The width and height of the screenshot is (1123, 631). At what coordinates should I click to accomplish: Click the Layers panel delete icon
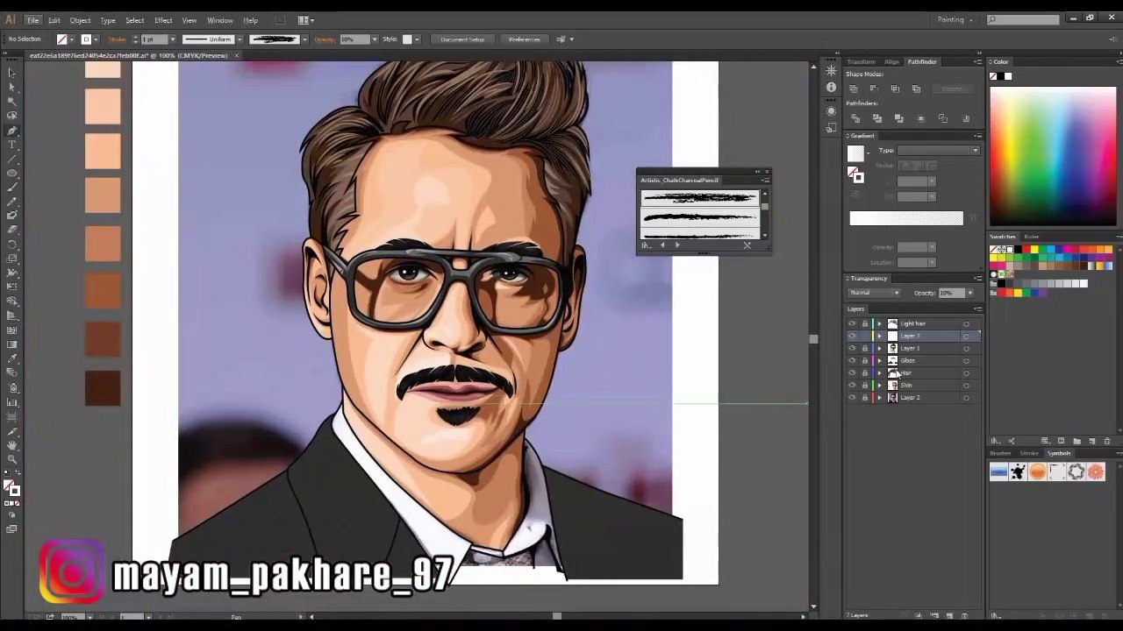(965, 615)
